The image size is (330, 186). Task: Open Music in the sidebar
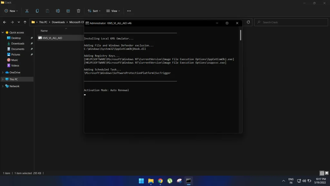15,60
